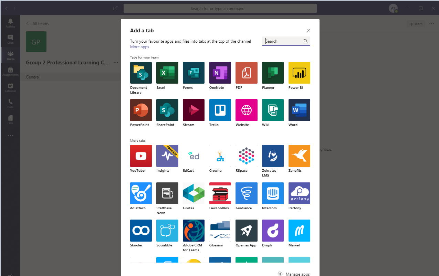
Task: Select the RSpace app
Action: point(247,156)
